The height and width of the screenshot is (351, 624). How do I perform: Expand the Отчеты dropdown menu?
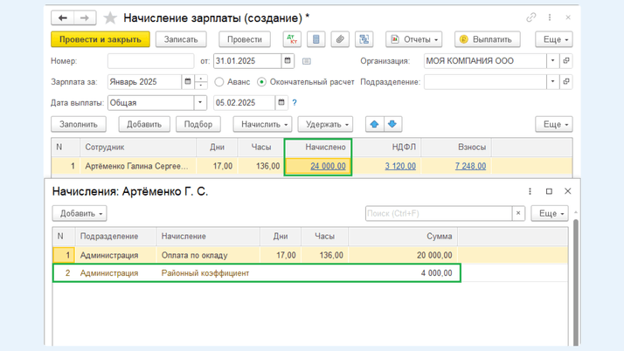pyautogui.click(x=413, y=39)
